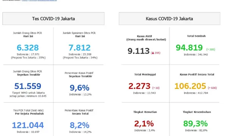Screen dimensions: 242x136
Task: Click the Kasus Positif Secara Total label
Action: pos(197,74)
